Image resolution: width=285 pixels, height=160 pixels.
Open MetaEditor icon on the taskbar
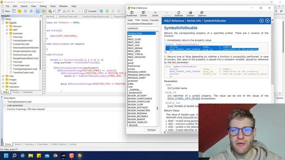[x=80, y=156]
